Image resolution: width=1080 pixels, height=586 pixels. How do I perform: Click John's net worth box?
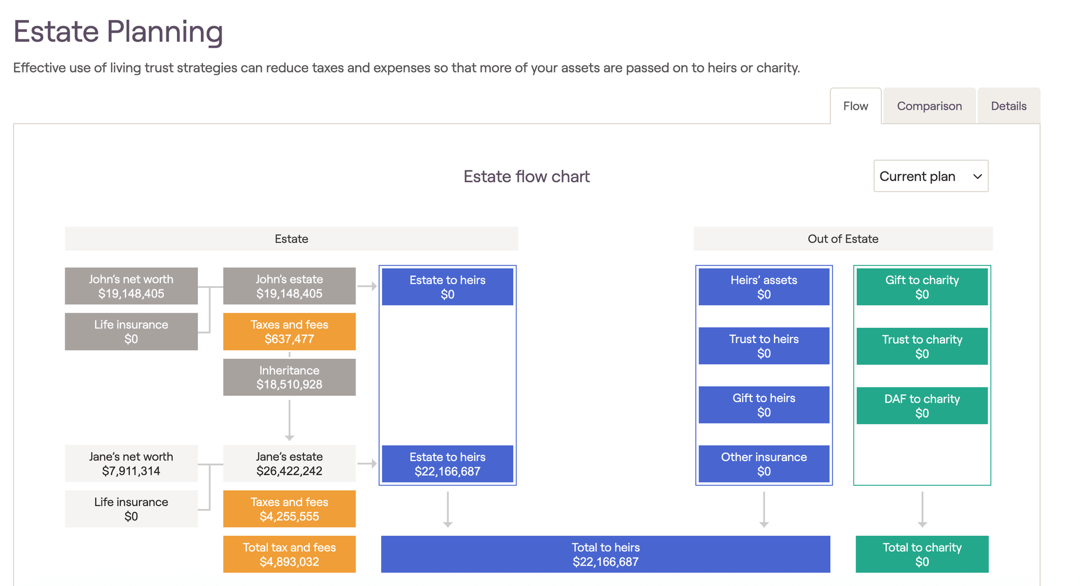(x=131, y=286)
